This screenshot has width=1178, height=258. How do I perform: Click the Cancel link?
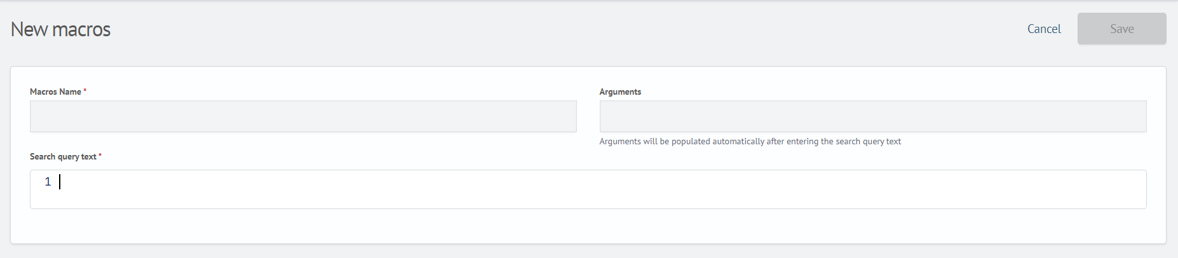[1044, 29]
